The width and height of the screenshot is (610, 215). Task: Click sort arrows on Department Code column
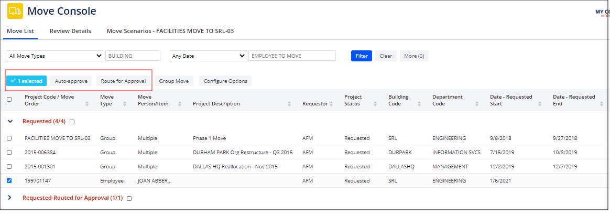[x=476, y=104]
